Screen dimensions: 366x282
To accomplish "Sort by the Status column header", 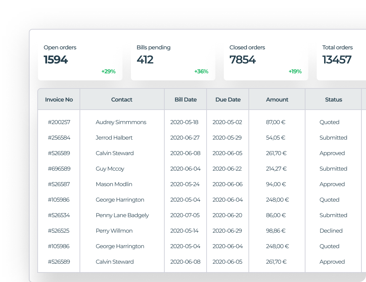I will click(x=333, y=100).
